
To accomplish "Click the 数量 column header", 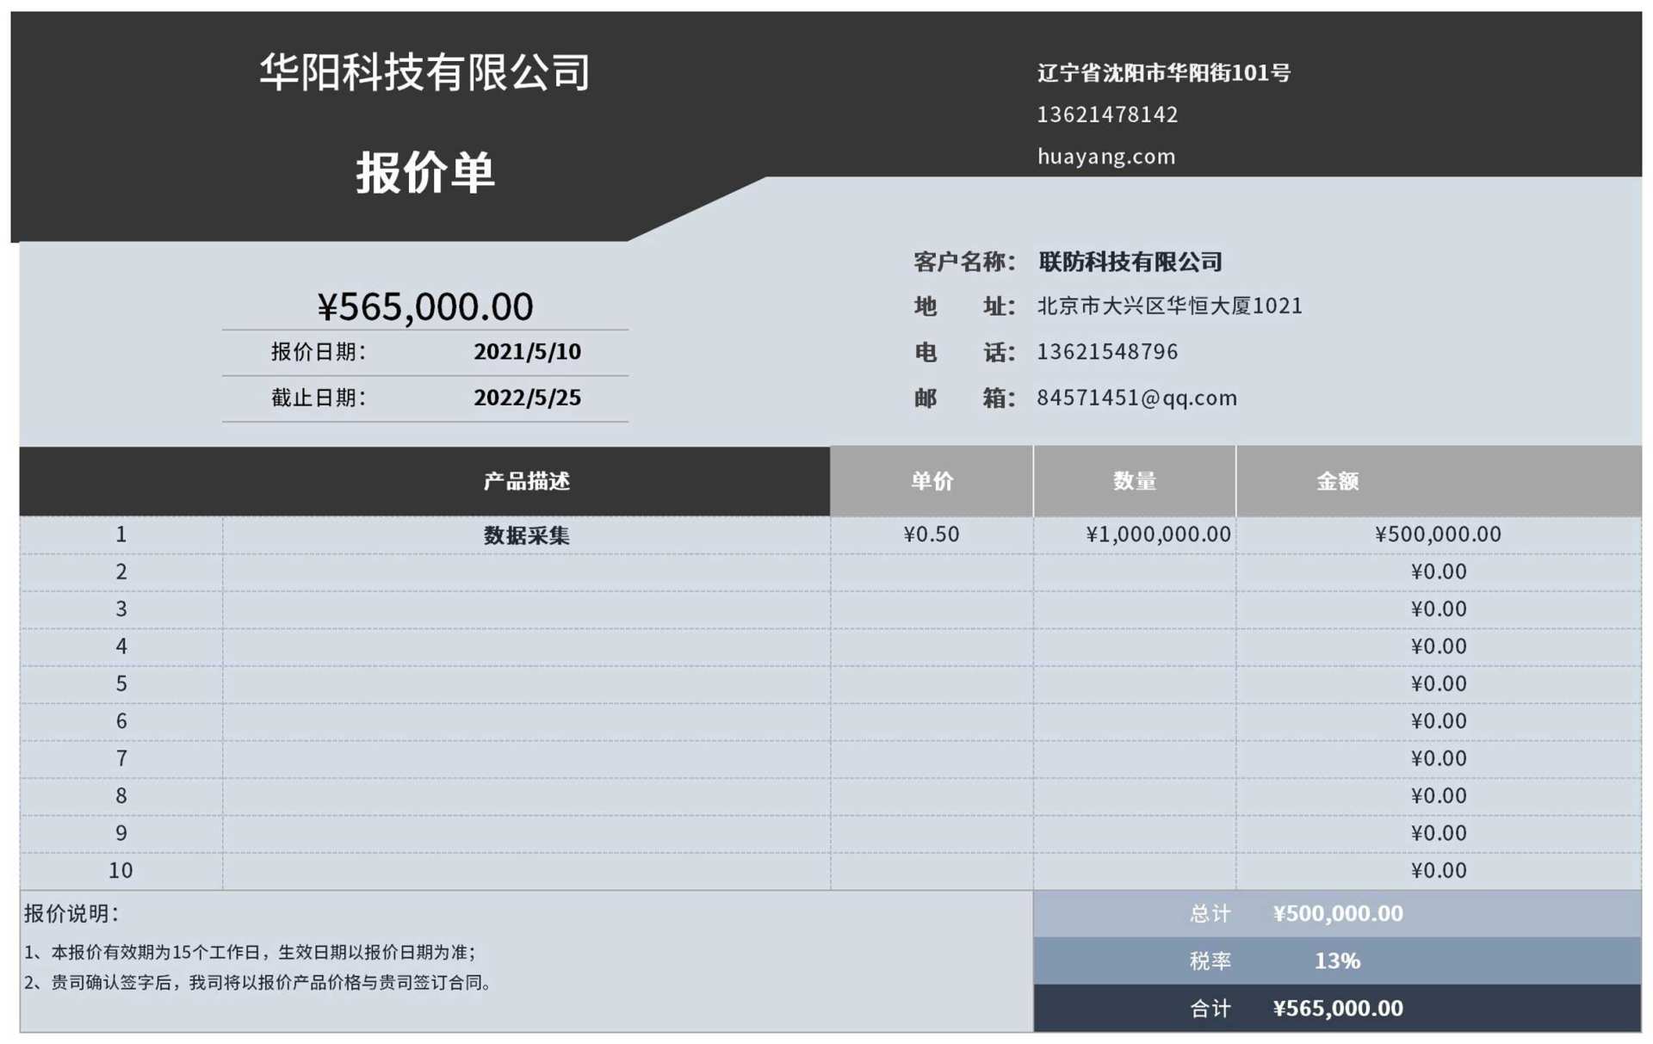I will (1135, 481).
